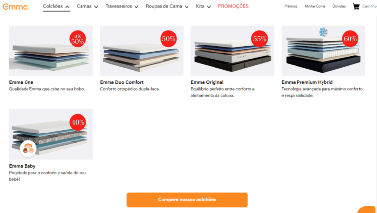Open the Roupas de Cama dropdown
Image resolution: width=377 pixels, height=213 pixels.
(x=167, y=6)
